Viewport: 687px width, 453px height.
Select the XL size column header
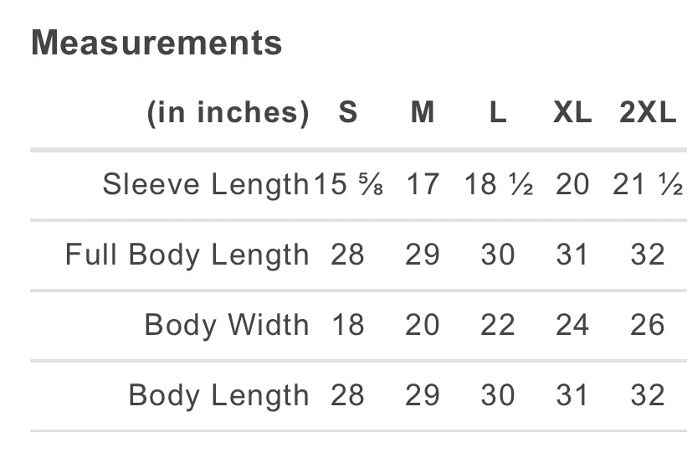point(572,112)
